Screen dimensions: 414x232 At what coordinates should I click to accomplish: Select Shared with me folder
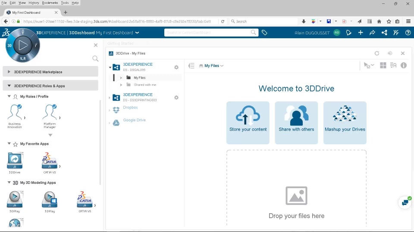pyautogui.click(x=145, y=85)
